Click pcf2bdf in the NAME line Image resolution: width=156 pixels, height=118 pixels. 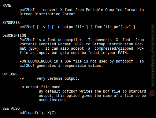(27, 10)
